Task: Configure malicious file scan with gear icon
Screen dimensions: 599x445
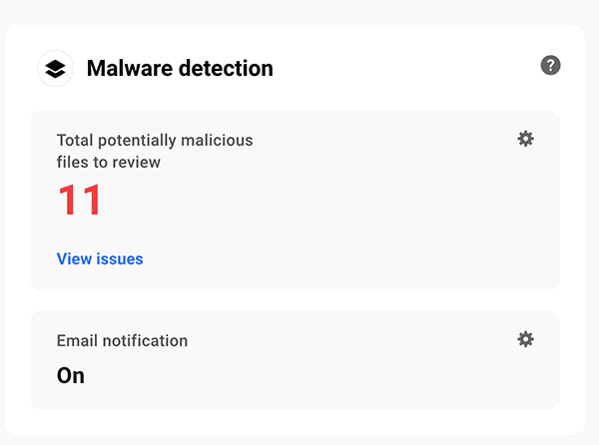Action: tap(525, 139)
